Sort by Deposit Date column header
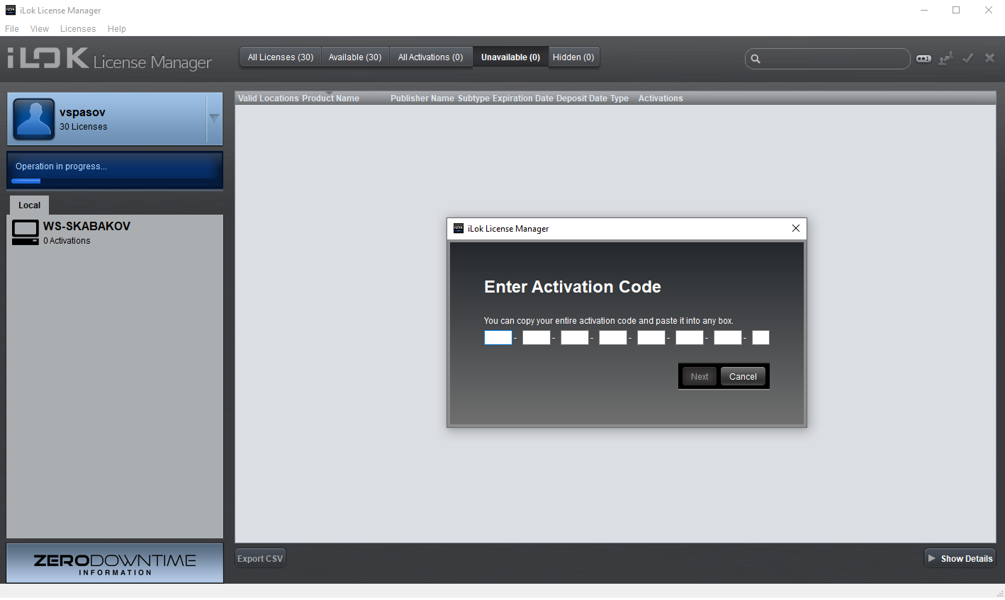Screen dimensions: 1005x600 [x=582, y=98]
